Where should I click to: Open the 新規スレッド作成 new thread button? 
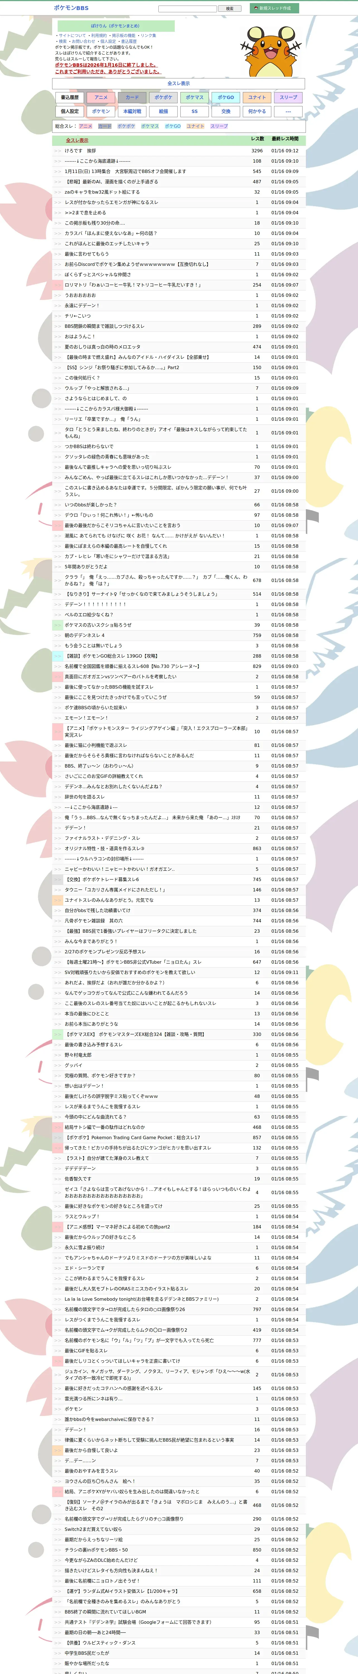[274, 8]
